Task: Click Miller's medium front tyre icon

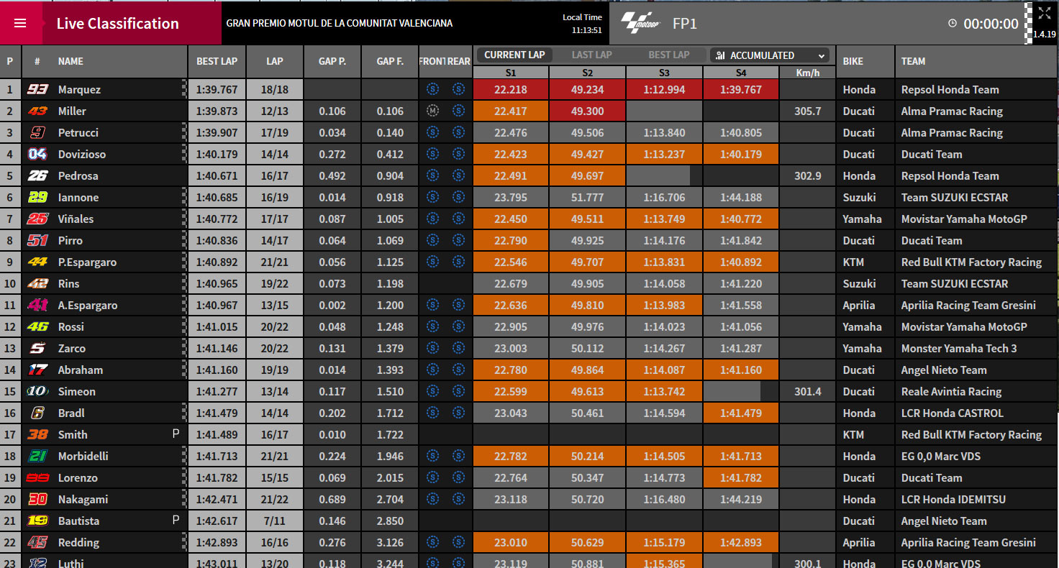Action: click(432, 111)
